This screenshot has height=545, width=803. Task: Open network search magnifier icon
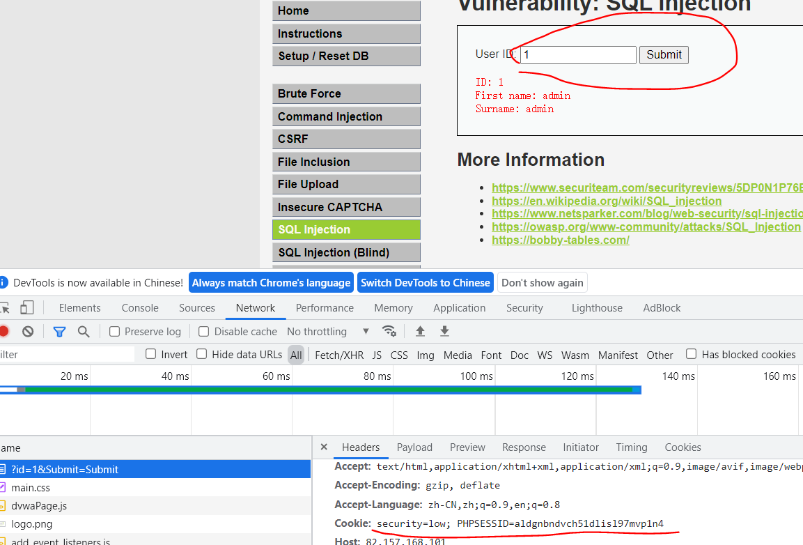[x=84, y=332]
